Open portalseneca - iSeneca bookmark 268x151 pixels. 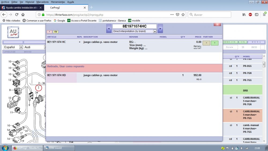(x=112, y=21)
